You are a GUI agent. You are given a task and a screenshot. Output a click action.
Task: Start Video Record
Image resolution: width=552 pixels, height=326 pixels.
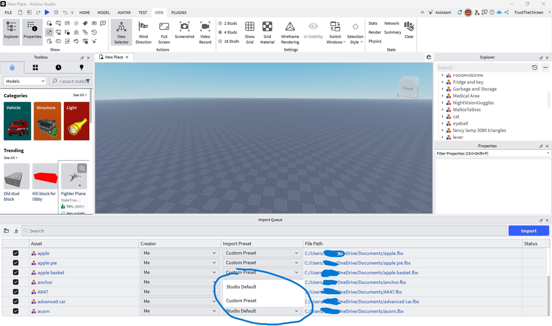(205, 32)
